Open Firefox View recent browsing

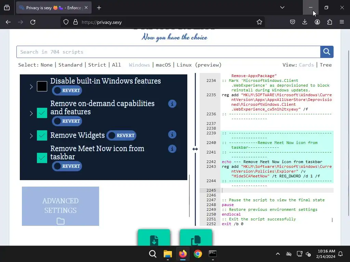pos(7,8)
